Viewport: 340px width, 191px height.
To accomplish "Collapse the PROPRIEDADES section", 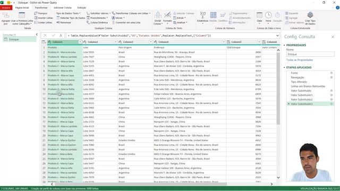I will pyautogui.click(x=284, y=45).
